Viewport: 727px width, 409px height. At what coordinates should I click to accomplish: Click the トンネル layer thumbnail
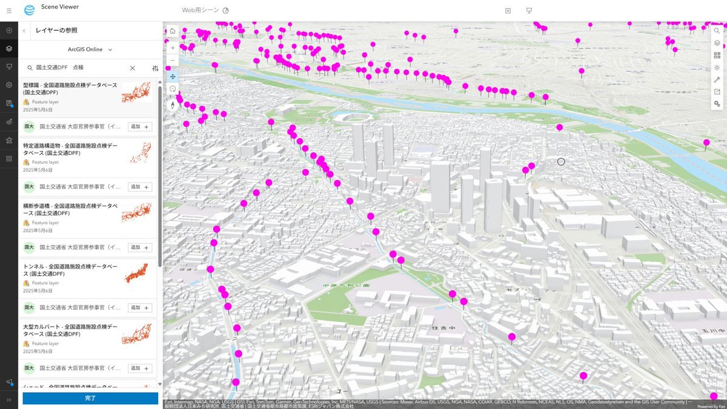coord(136,273)
